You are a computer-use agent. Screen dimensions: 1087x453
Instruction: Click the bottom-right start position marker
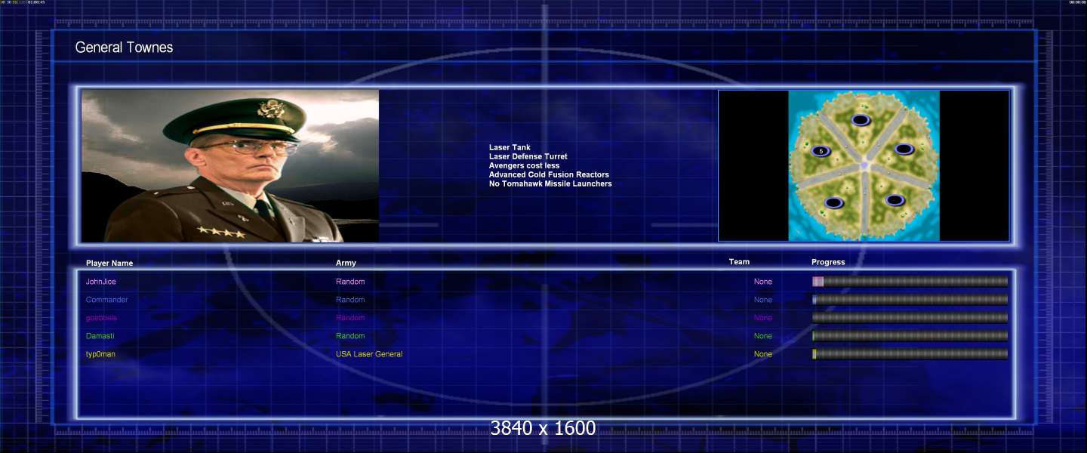click(895, 200)
